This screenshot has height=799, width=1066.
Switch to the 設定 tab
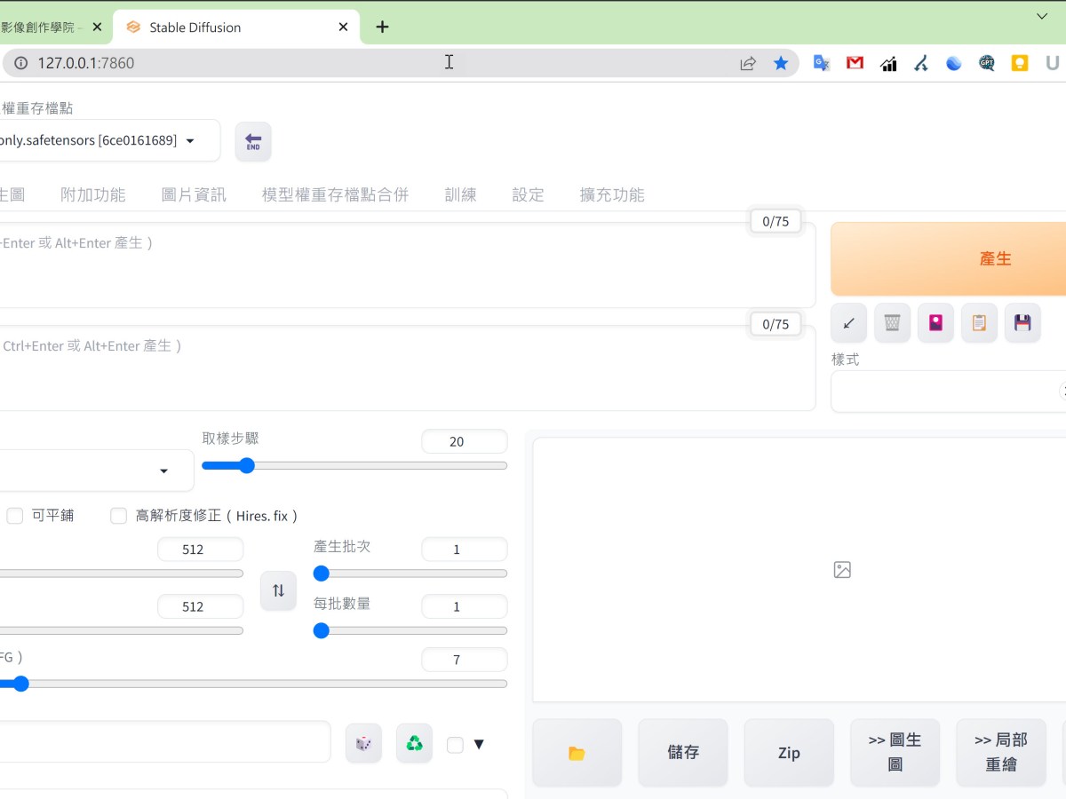(528, 194)
